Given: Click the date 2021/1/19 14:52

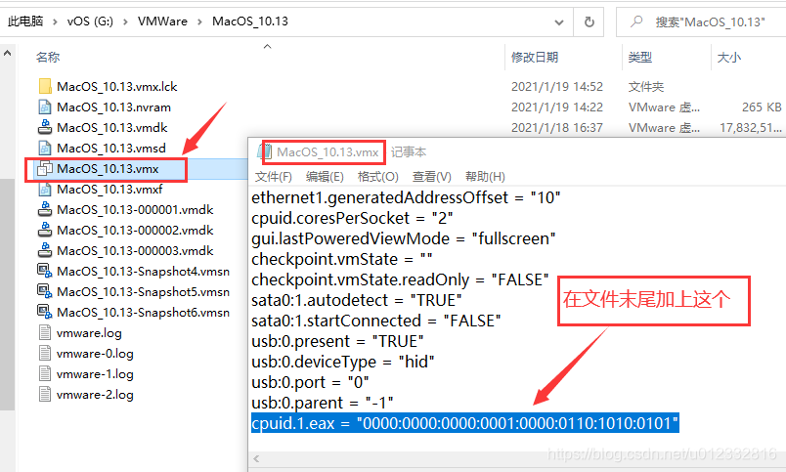Looking at the screenshot, I should click(x=557, y=86).
